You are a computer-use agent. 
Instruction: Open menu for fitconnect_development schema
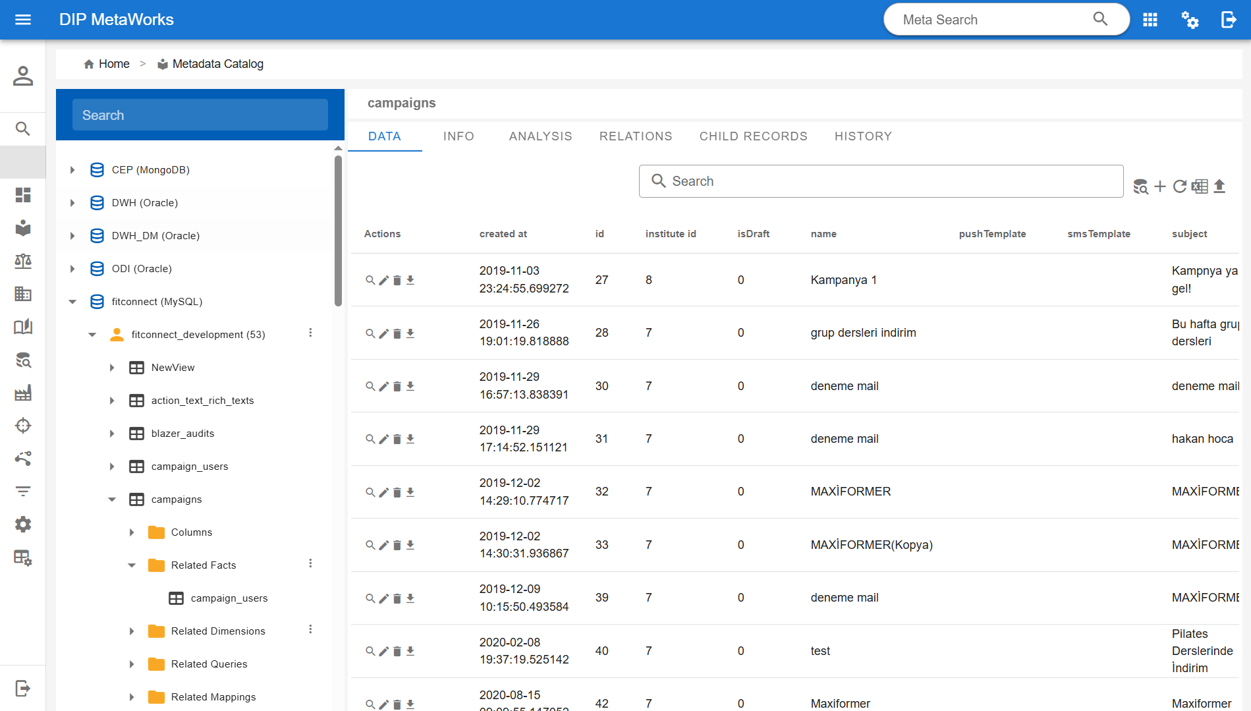(310, 333)
